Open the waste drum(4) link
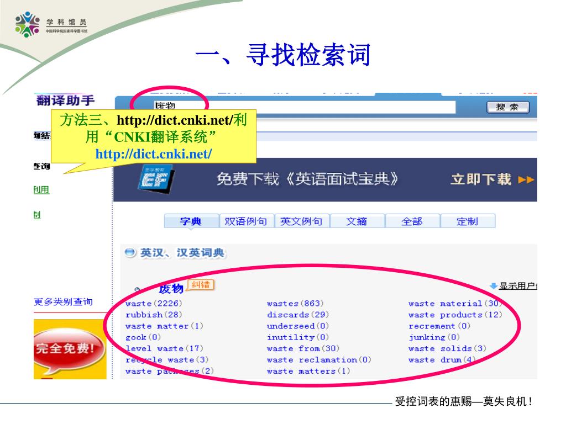Image resolution: width=566 pixels, height=424 pixels. tap(442, 360)
